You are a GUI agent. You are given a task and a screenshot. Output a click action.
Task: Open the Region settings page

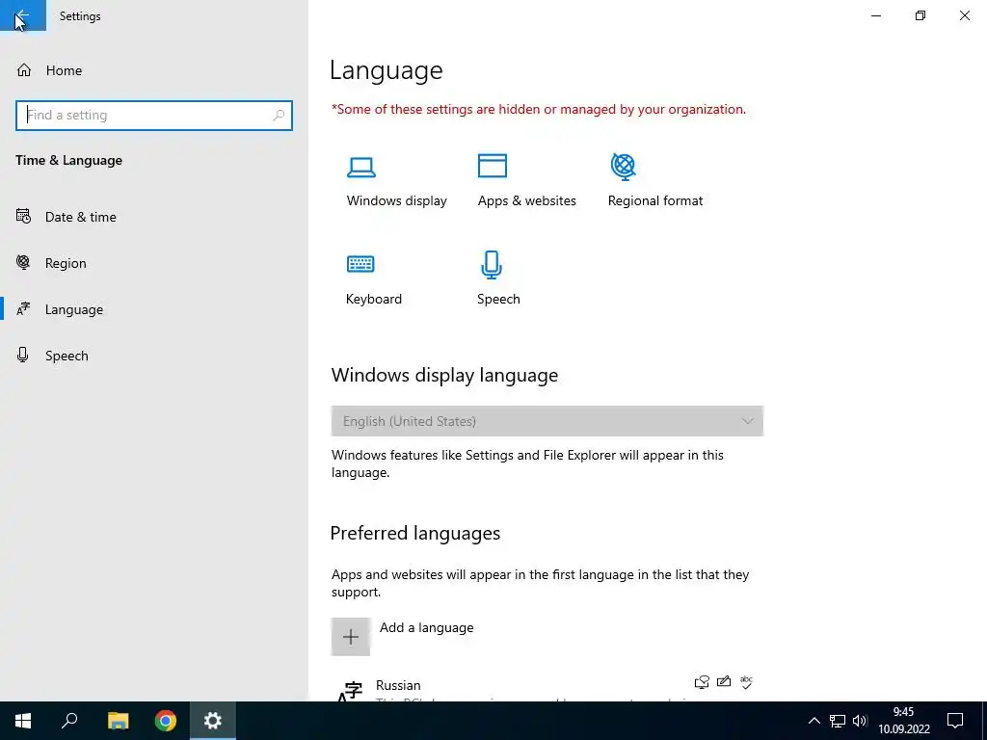coord(66,263)
